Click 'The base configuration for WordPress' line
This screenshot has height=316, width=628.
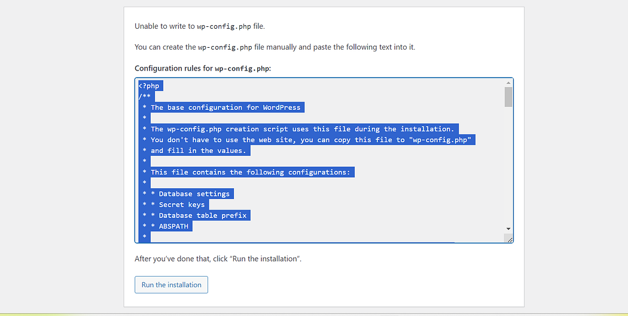click(221, 107)
